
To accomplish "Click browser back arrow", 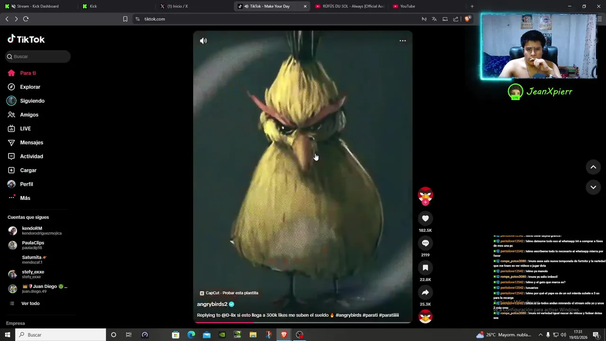I will click(7, 19).
